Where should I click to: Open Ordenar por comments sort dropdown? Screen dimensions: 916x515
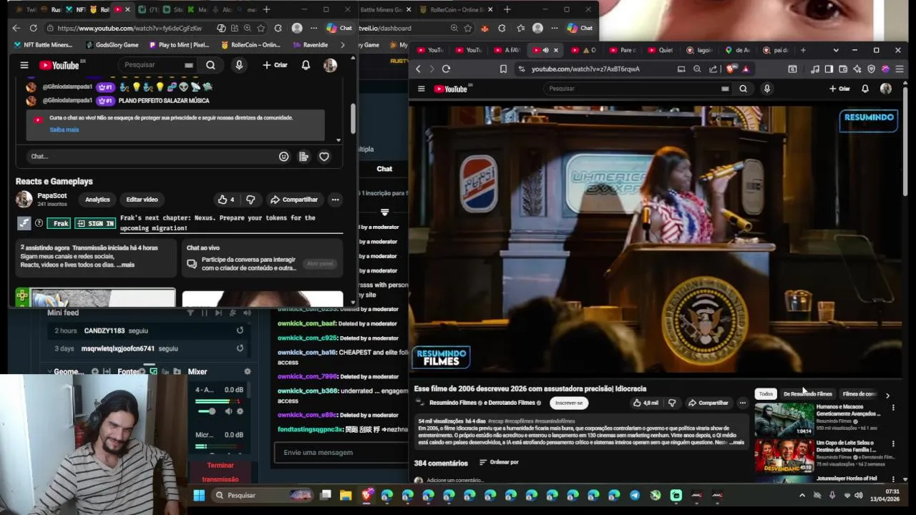point(499,462)
